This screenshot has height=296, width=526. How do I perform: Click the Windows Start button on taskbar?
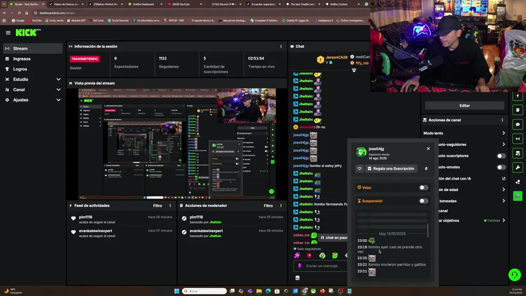click(177, 291)
